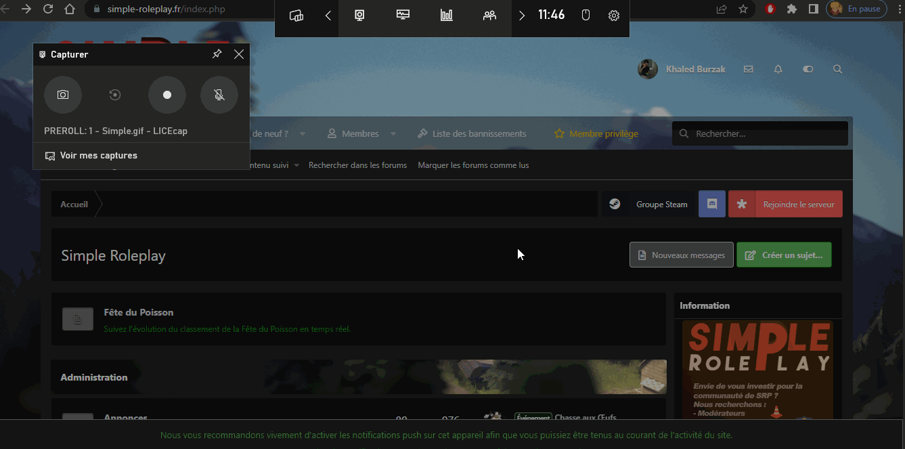This screenshot has height=449, width=905.
Task: Show next Game Bar widgets chevron
Action: click(522, 16)
